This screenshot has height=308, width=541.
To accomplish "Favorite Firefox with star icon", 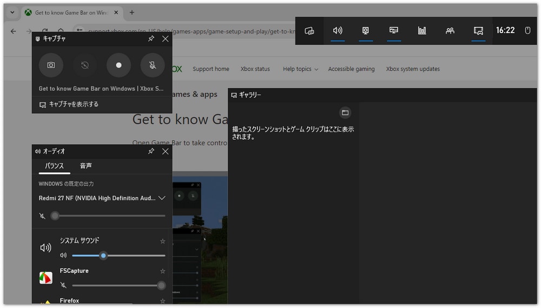I will click(162, 301).
